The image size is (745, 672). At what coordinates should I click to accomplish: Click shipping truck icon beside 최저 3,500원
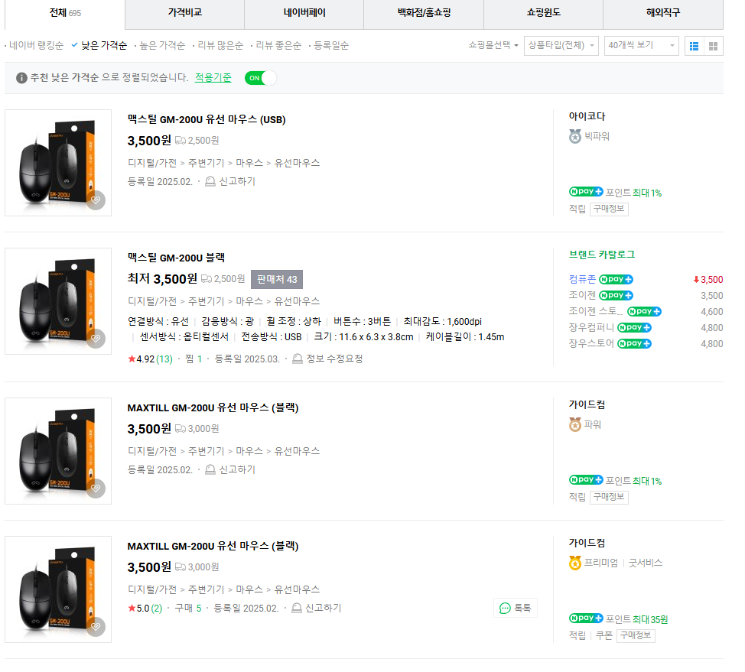(x=207, y=279)
